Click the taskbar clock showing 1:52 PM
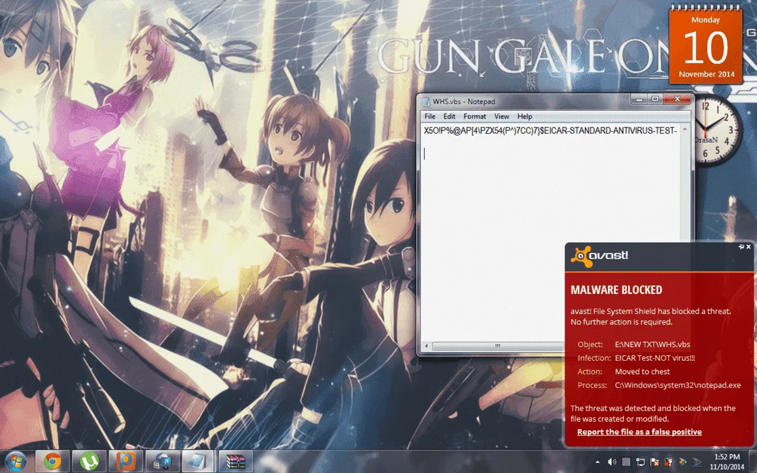757x473 pixels. coord(727,461)
